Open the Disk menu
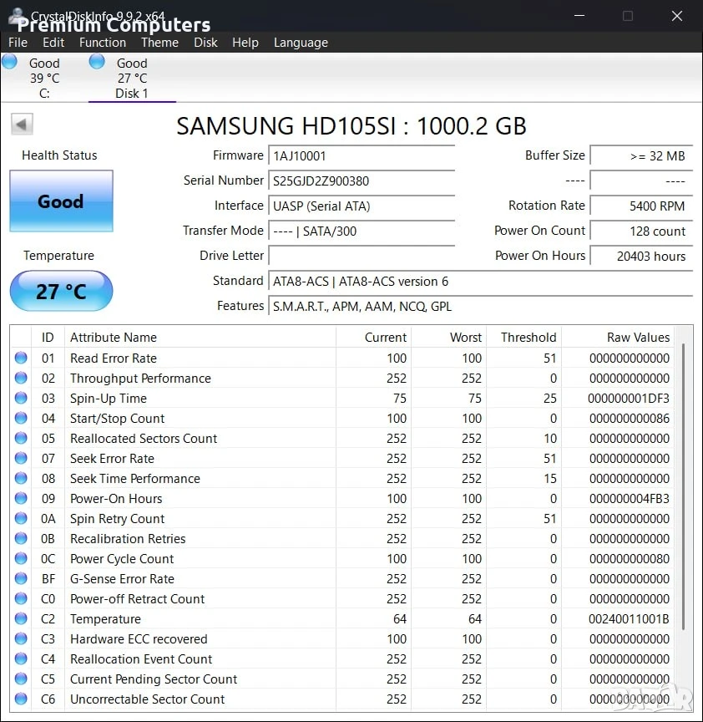 click(205, 43)
